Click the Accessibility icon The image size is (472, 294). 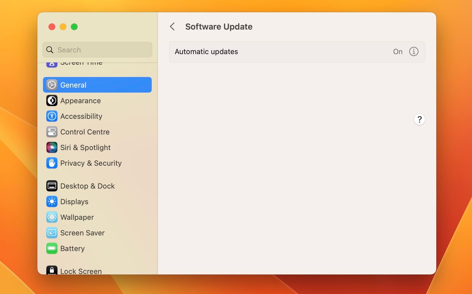pos(52,116)
